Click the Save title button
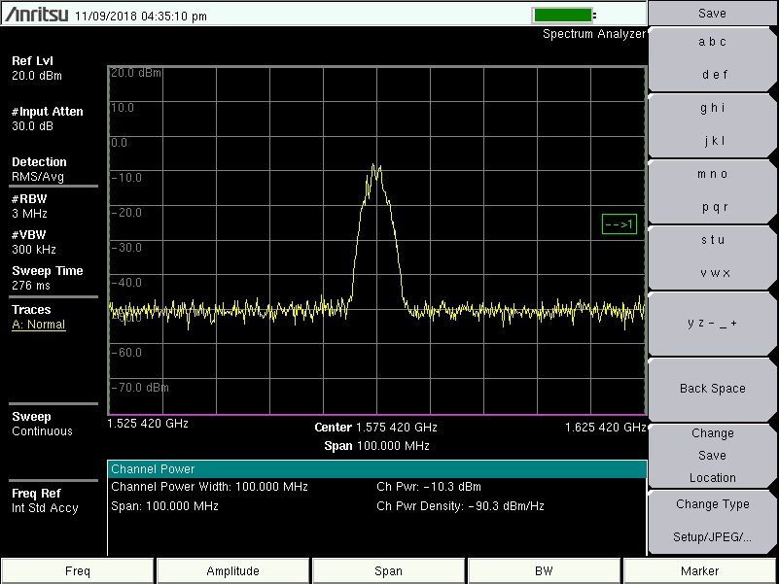Viewport: 779px width, 584px height. click(712, 14)
